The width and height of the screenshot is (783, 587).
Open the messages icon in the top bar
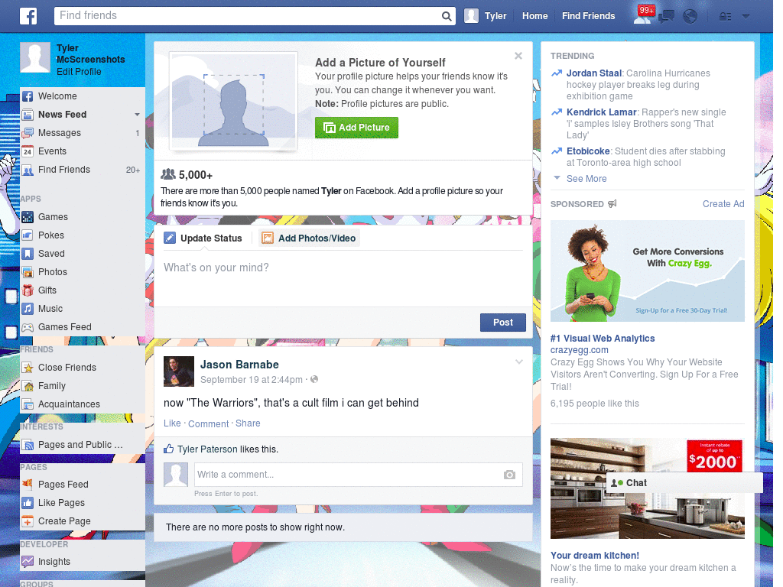point(666,17)
